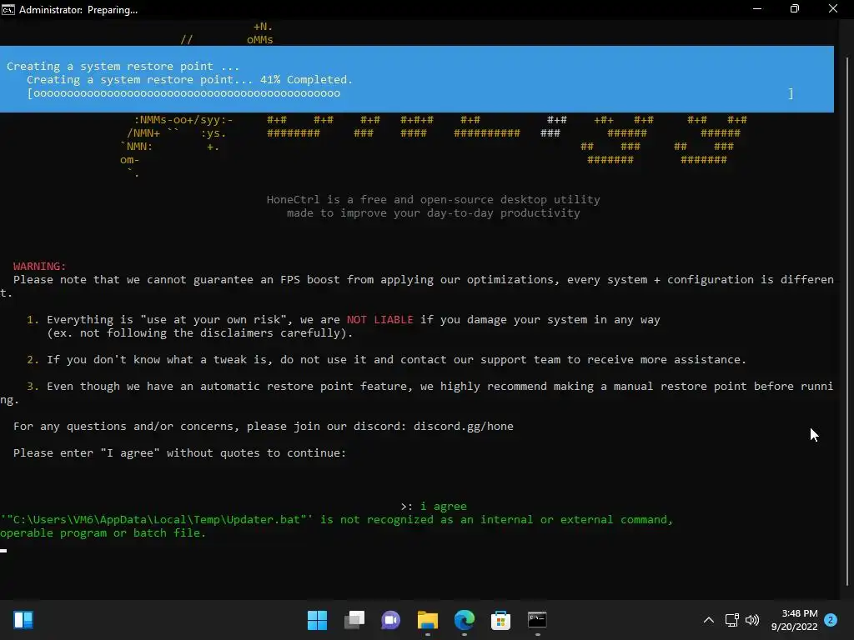Click 'HoneCtrl is a free and open-source' line
The height and width of the screenshot is (640, 854).
[x=433, y=200]
